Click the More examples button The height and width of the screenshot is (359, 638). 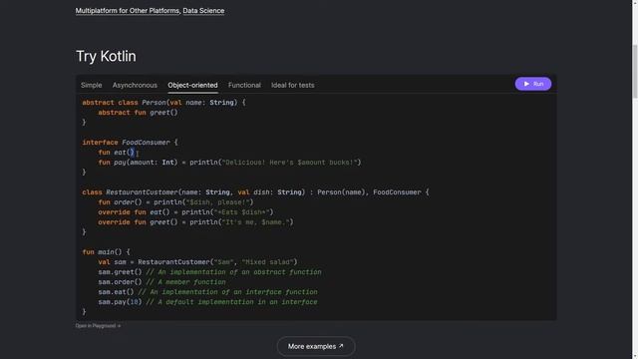[316, 346]
